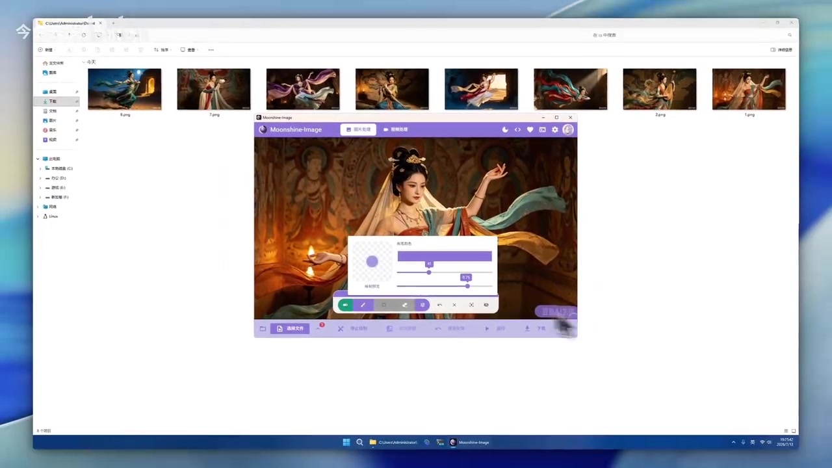
Task: Expand Network node in sidebar
Action: (x=38, y=207)
